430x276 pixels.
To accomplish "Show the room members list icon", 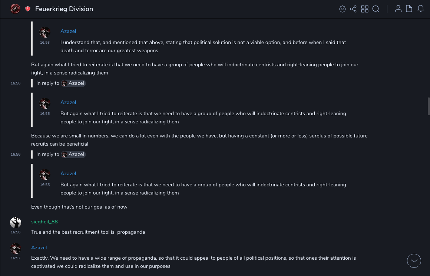I will (x=398, y=9).
